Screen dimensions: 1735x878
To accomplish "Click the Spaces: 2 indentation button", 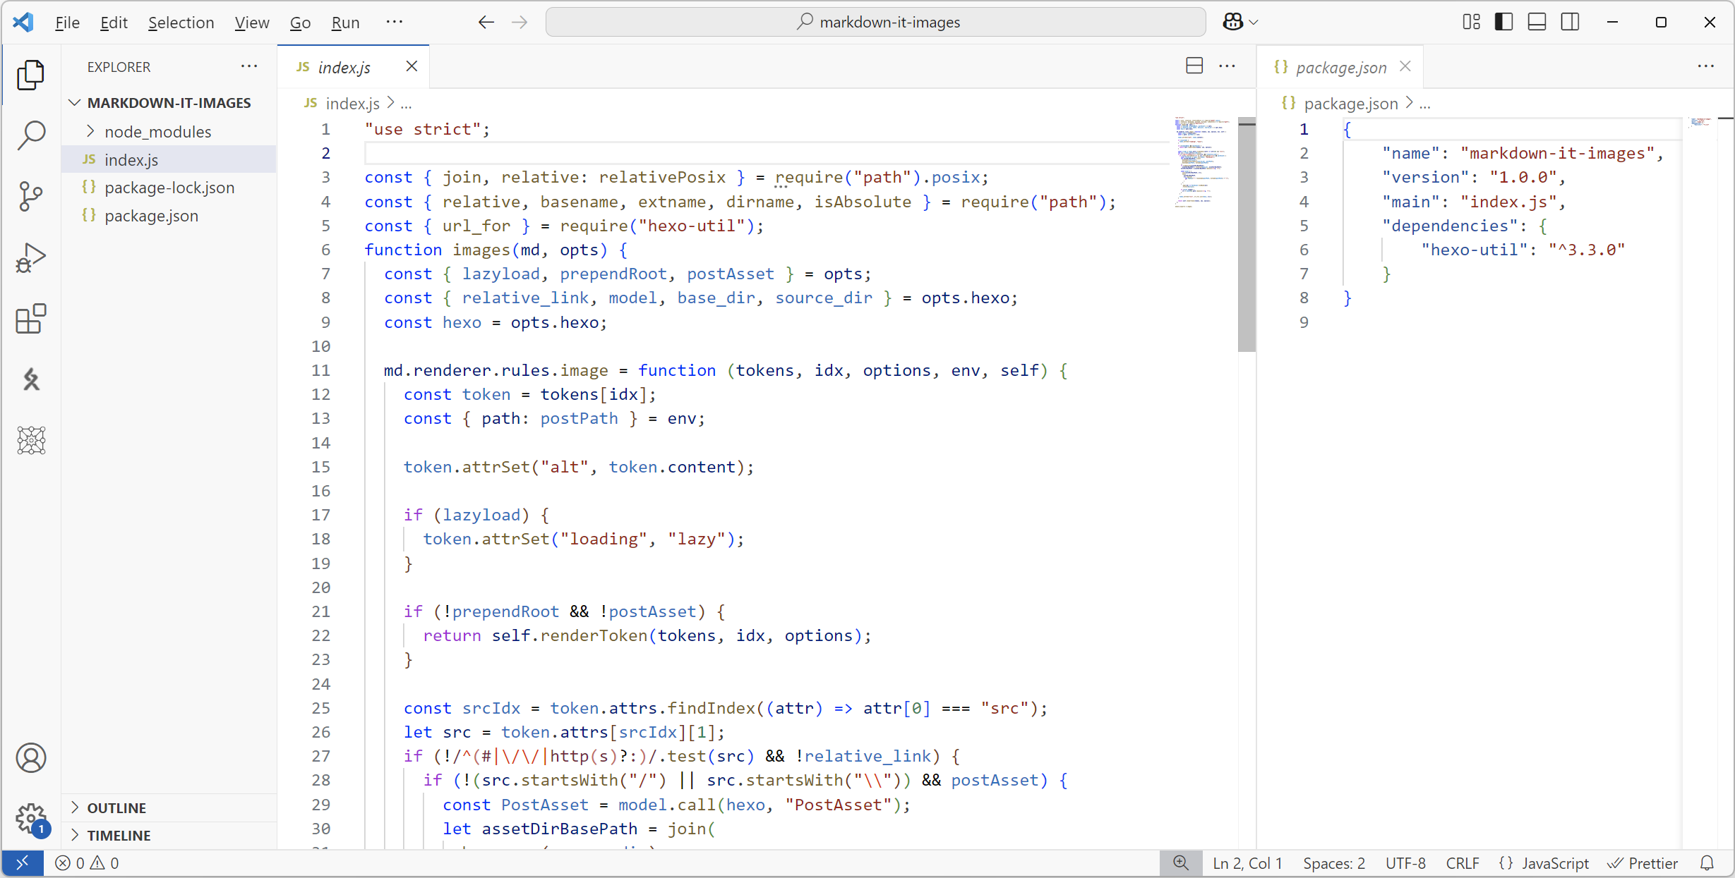I will pyautogui.click(x=1333, y=863).
